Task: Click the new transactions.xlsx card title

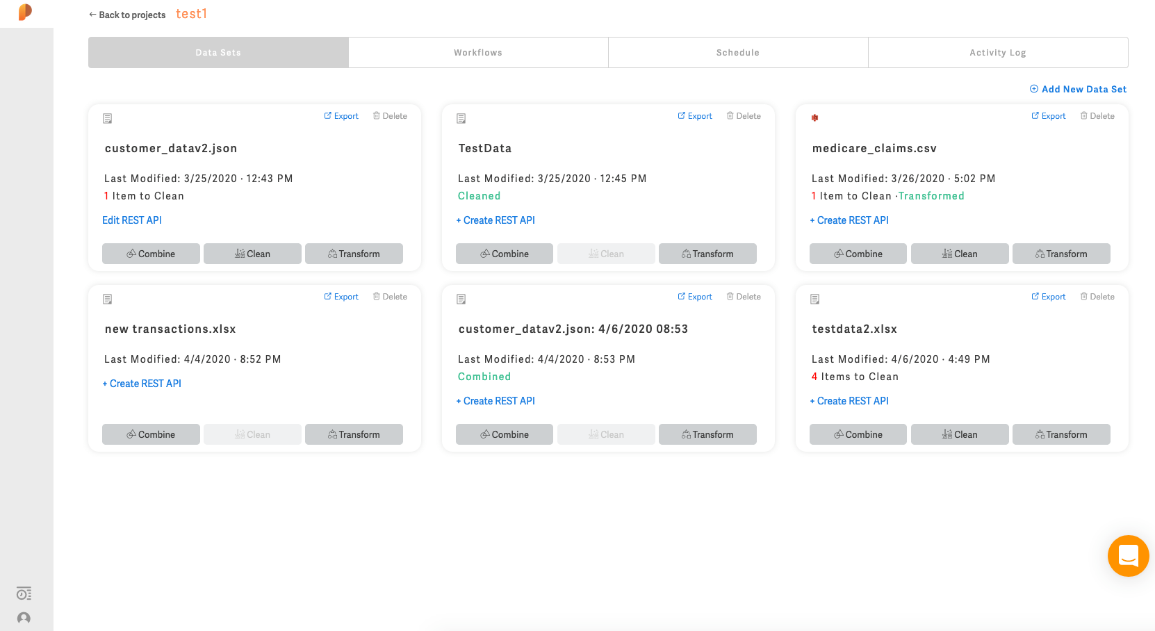Action: [x=170, y=329]
